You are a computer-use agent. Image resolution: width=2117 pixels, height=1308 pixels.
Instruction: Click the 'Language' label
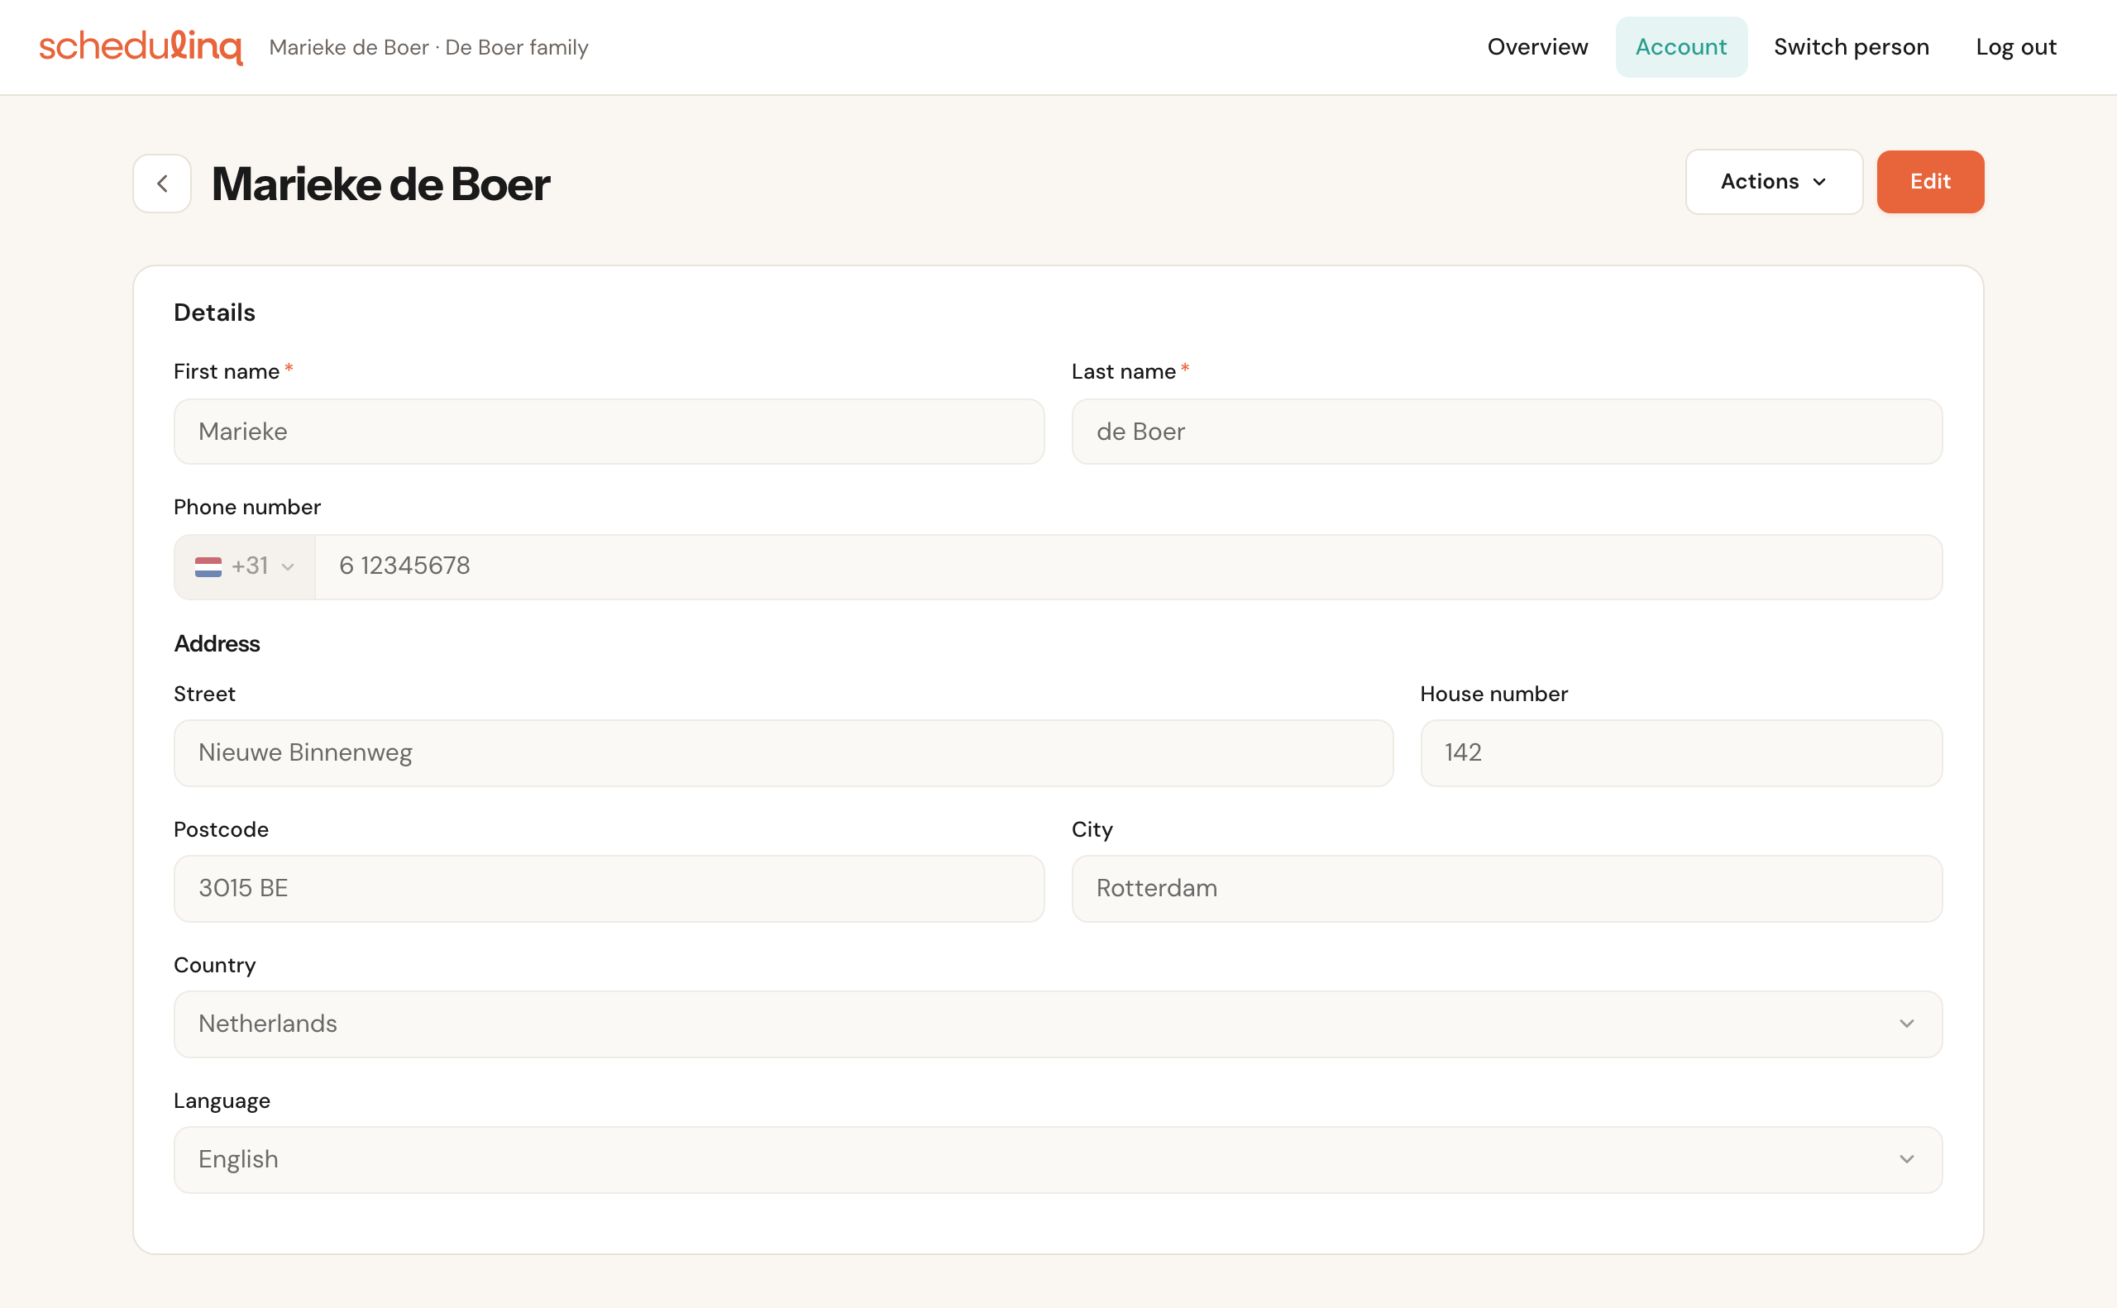coord(222,1101)
